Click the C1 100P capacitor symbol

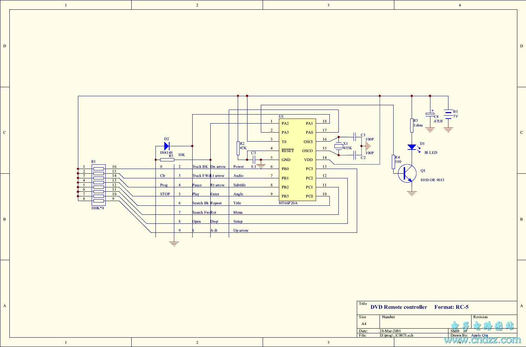tap(355, 137)
